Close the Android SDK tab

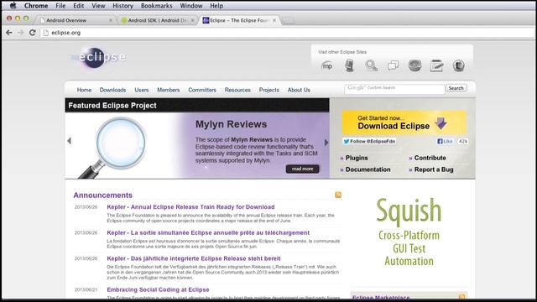[192, 20]
